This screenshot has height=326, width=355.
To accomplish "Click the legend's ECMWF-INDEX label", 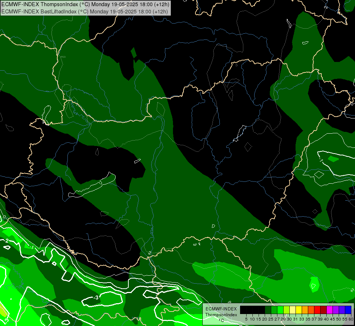I will (221, 309).
